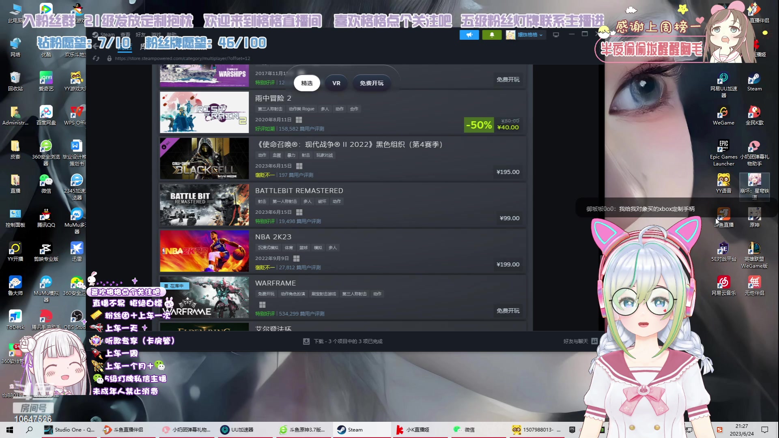Open the blue announcements megaphone button in Steam
Screen dimensions: 779x438
click(x=469, y=35)
